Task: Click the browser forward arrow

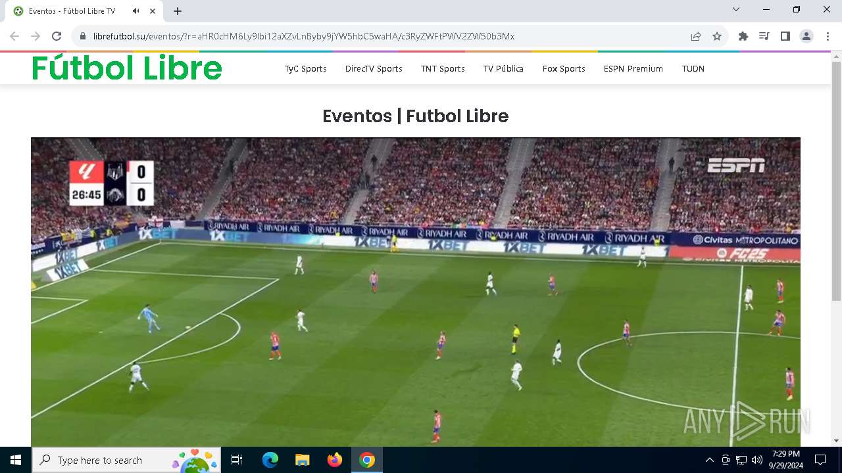Action: (x=36, y=36)
